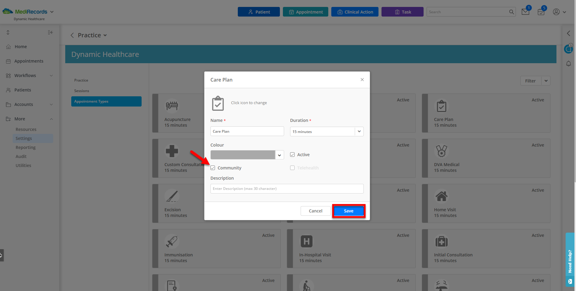Toggle the Telehealth checkbox
This screenshot has width=576, height=291.
click(x=292, y=168)
